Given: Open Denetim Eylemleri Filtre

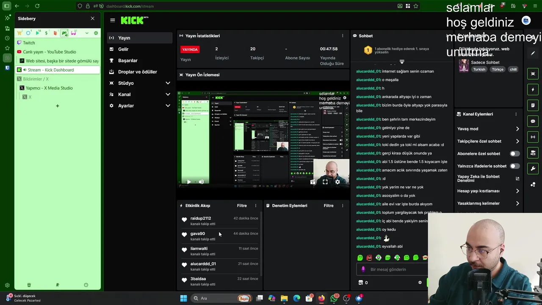Looking at the screenshot, I should tap(329, 205).
